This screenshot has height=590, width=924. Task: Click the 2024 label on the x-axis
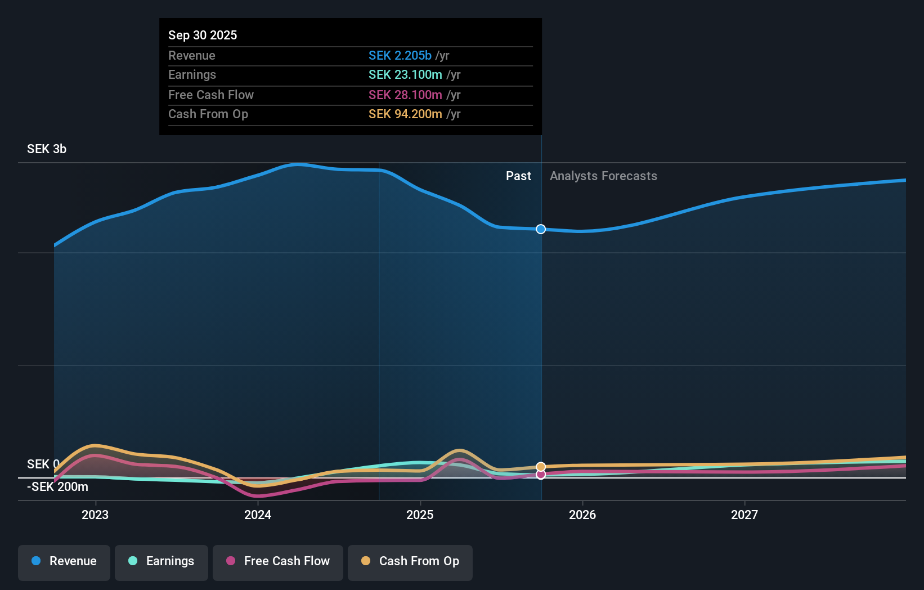point(257,515)
